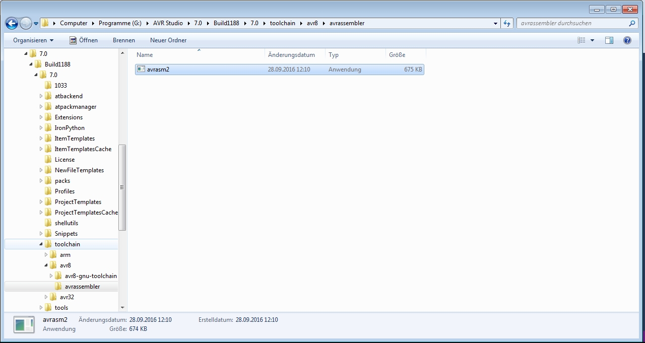Select the 1033 folder in tree

coord(60,86)
